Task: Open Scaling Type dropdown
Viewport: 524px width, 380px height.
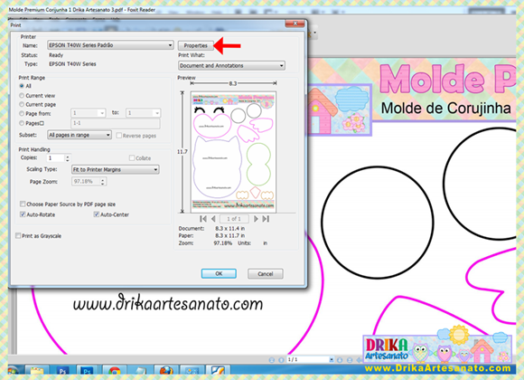Action: click(x=116, y=169)
